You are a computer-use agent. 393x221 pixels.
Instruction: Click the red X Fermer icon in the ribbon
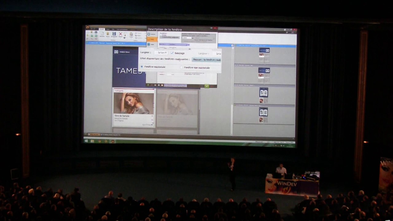tap(121, 34)
